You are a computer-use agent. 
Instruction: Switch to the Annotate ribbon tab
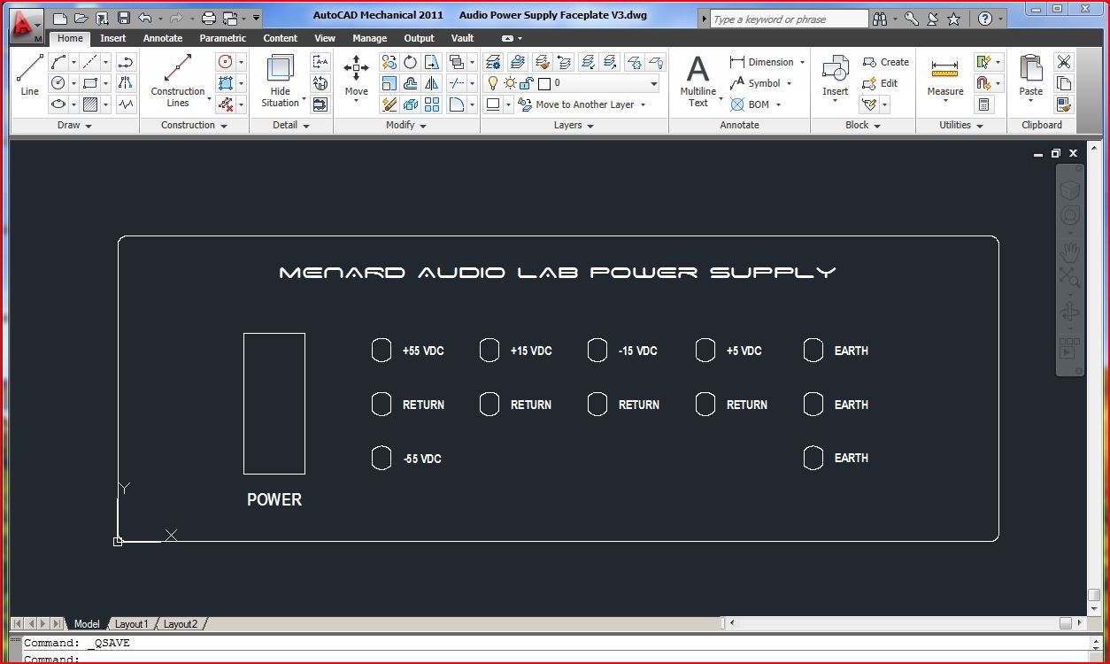click(x=163, y=38)
